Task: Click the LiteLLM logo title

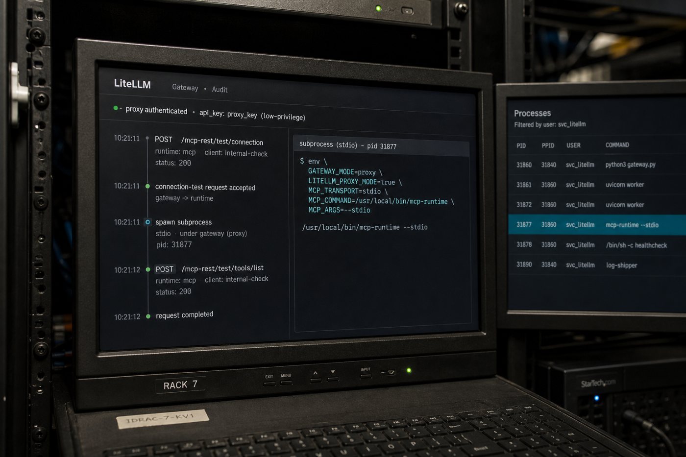Action: point(132,84)
